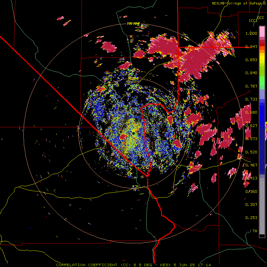Click the 100 NMI range ring label

click(x=133, y=23)
